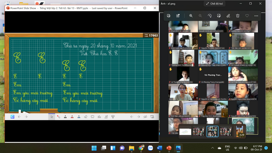Rotate the image in Photos
This screenshot has width=272, height=153.
[210, 16]
